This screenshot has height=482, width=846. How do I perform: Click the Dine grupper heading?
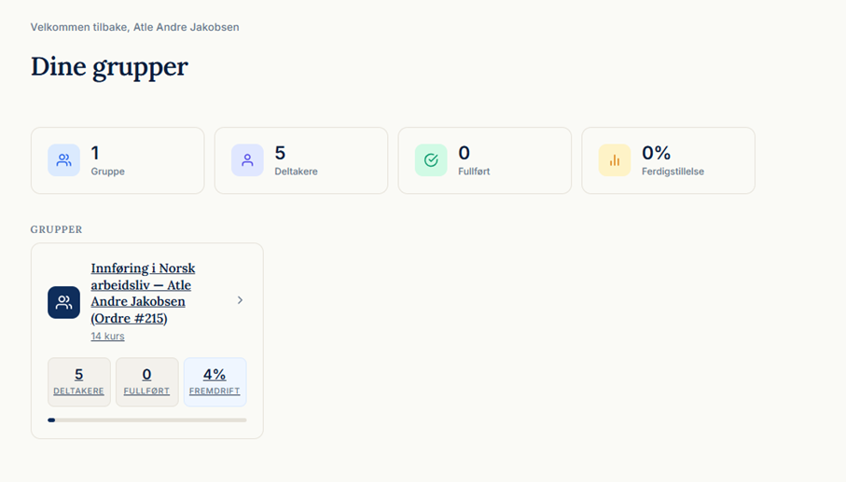[x=109, y=67]
